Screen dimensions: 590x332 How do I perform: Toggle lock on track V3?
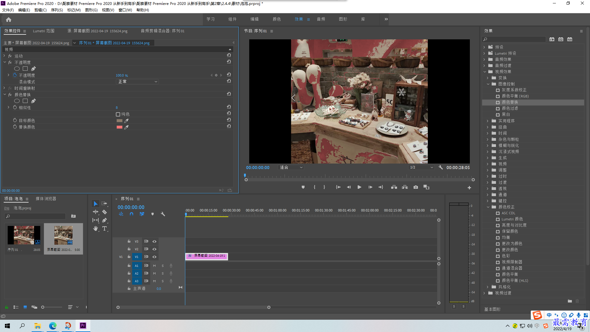pos(129,241)
